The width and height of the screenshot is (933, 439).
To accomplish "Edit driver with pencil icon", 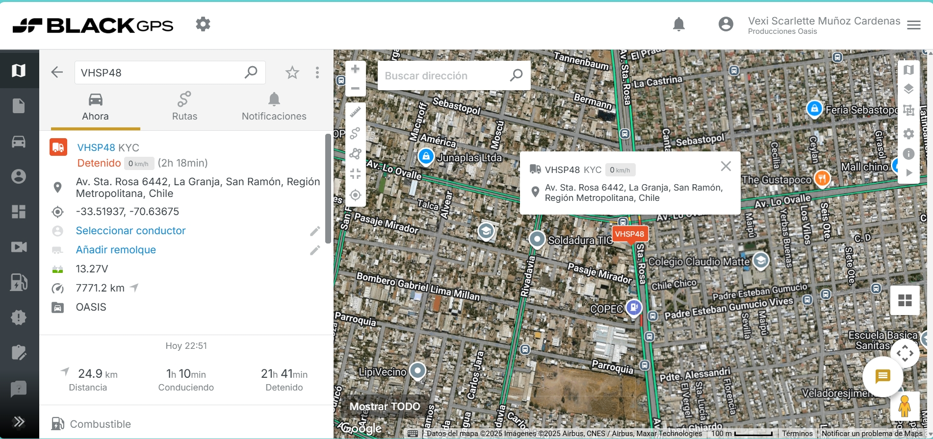I will pos(315,231).
